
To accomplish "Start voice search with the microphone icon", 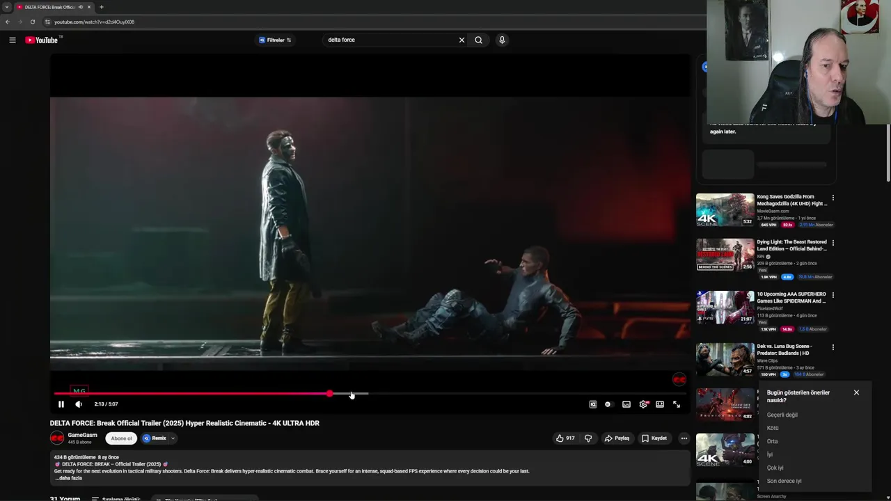I will (x=502, y=40).
